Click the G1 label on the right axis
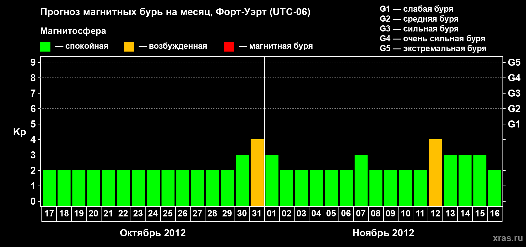 click(x=514, y=124)
